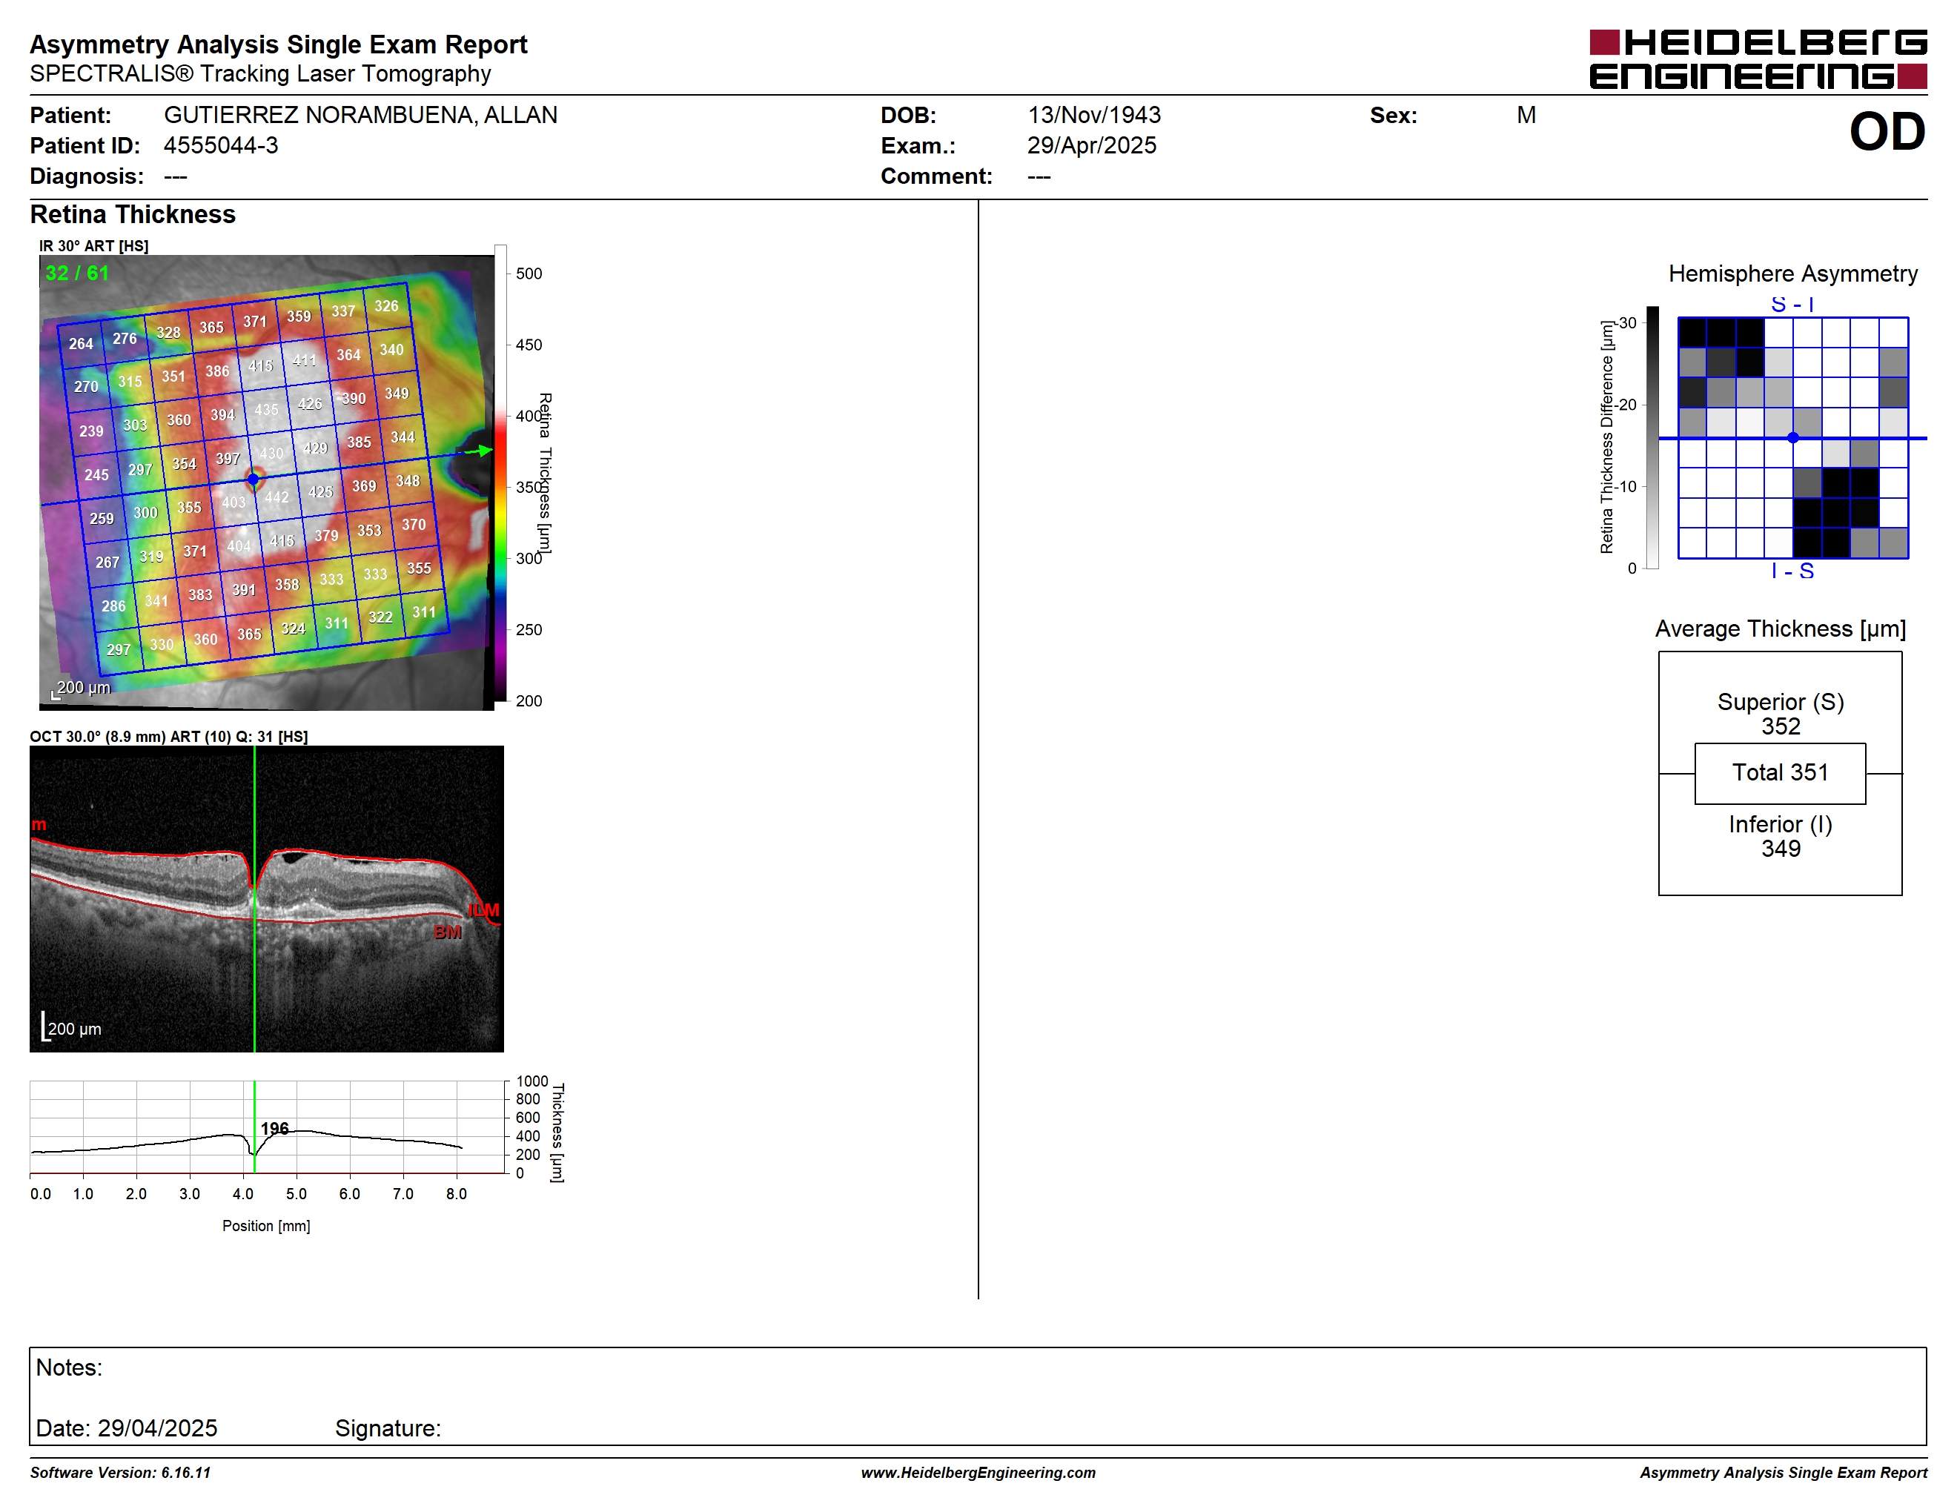Click the Software Version: 6.16.11 footer
This screenshot has width=1957, height=1512.
coord(120,1473)
